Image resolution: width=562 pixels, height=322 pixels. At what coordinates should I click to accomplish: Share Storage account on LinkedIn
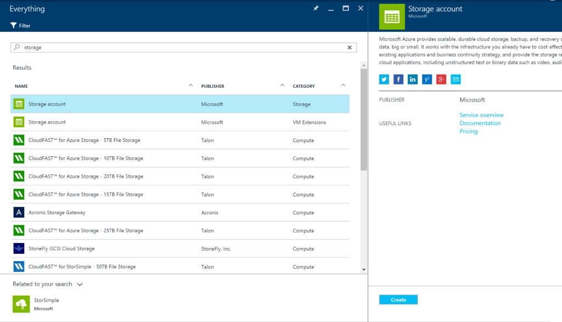(412, 79)
